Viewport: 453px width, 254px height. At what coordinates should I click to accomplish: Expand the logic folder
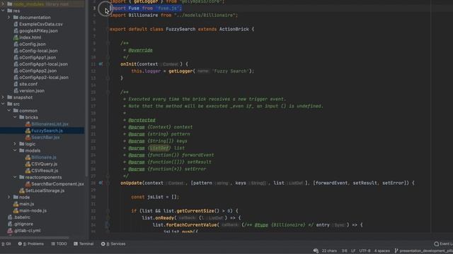pyautogui.click(x=15, y=144)
